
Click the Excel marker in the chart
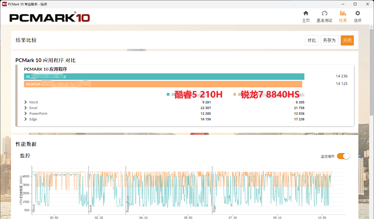click(x=91, y=209)
